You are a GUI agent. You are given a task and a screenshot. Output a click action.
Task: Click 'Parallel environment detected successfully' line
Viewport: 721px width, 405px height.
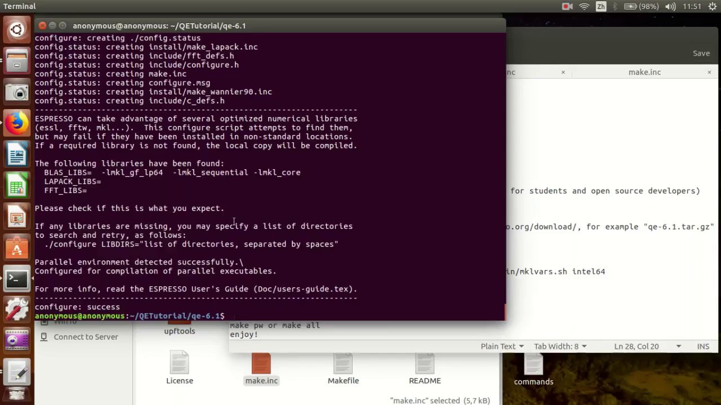pyautogui.click(x=139, y=262)
